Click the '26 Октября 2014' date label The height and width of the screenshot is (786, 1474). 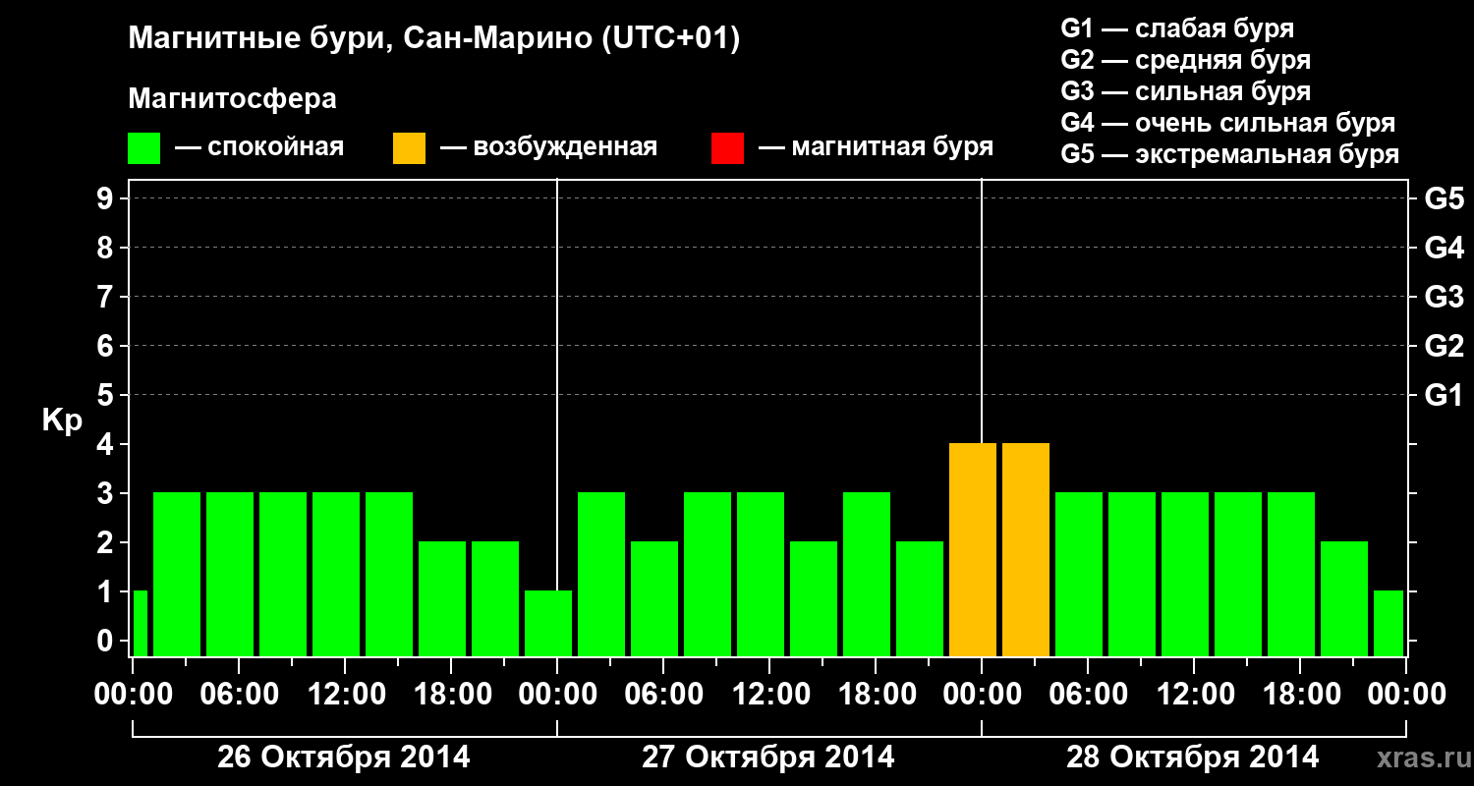click(344, 758)
